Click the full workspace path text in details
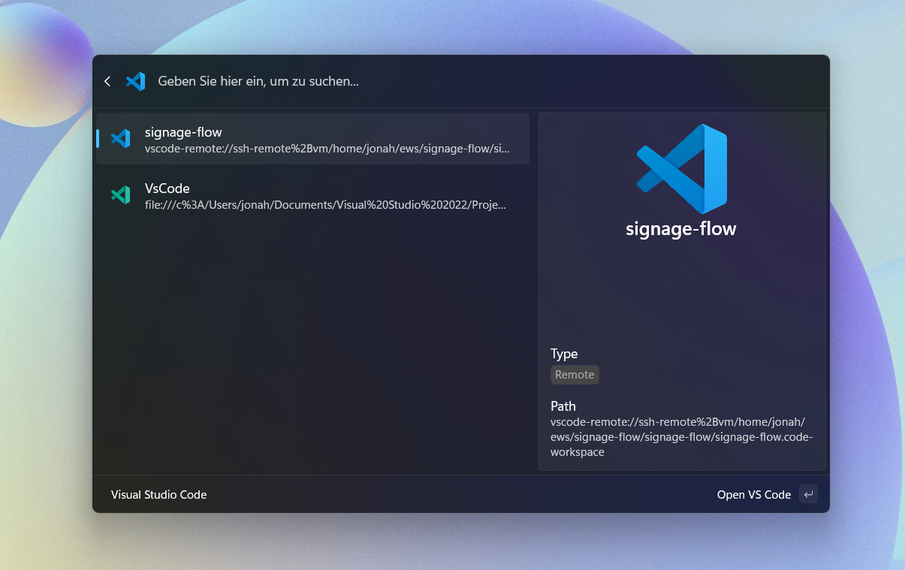 tap(681, 437)
